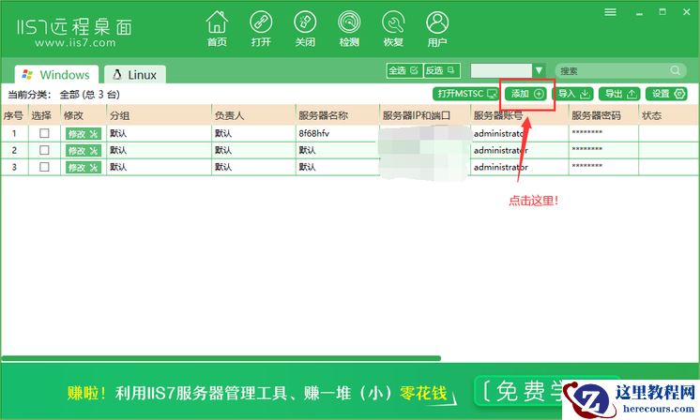Click the 添加 add button

point(526,94)
